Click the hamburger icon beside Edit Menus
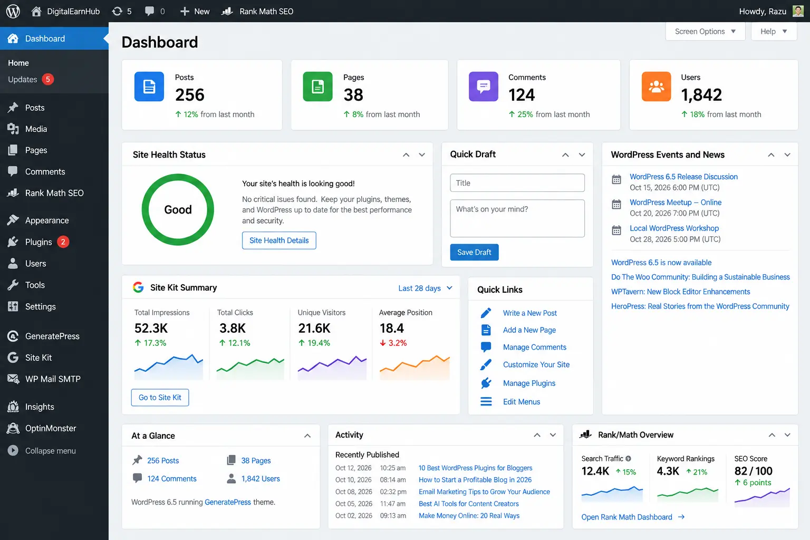 [x=486, y=402]
